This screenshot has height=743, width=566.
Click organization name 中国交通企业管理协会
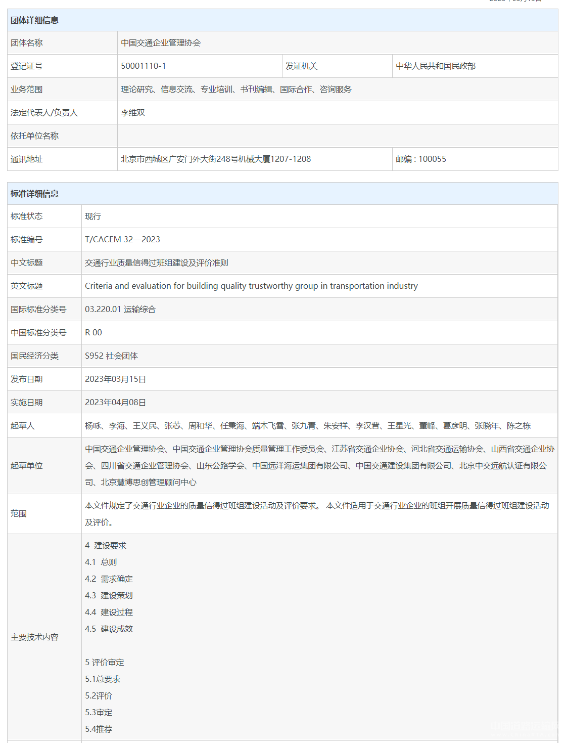161,43
